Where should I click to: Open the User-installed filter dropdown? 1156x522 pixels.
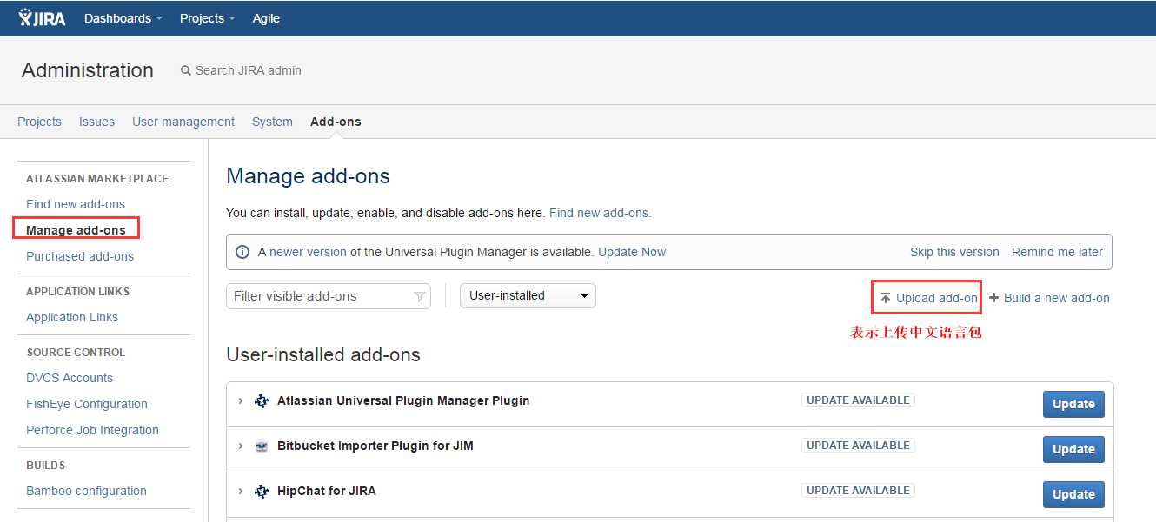click(528, 295)
